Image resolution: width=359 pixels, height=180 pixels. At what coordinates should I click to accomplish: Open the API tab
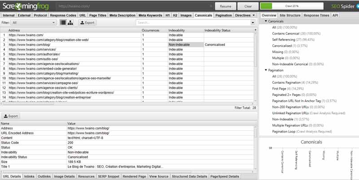[x=335, y=15]
